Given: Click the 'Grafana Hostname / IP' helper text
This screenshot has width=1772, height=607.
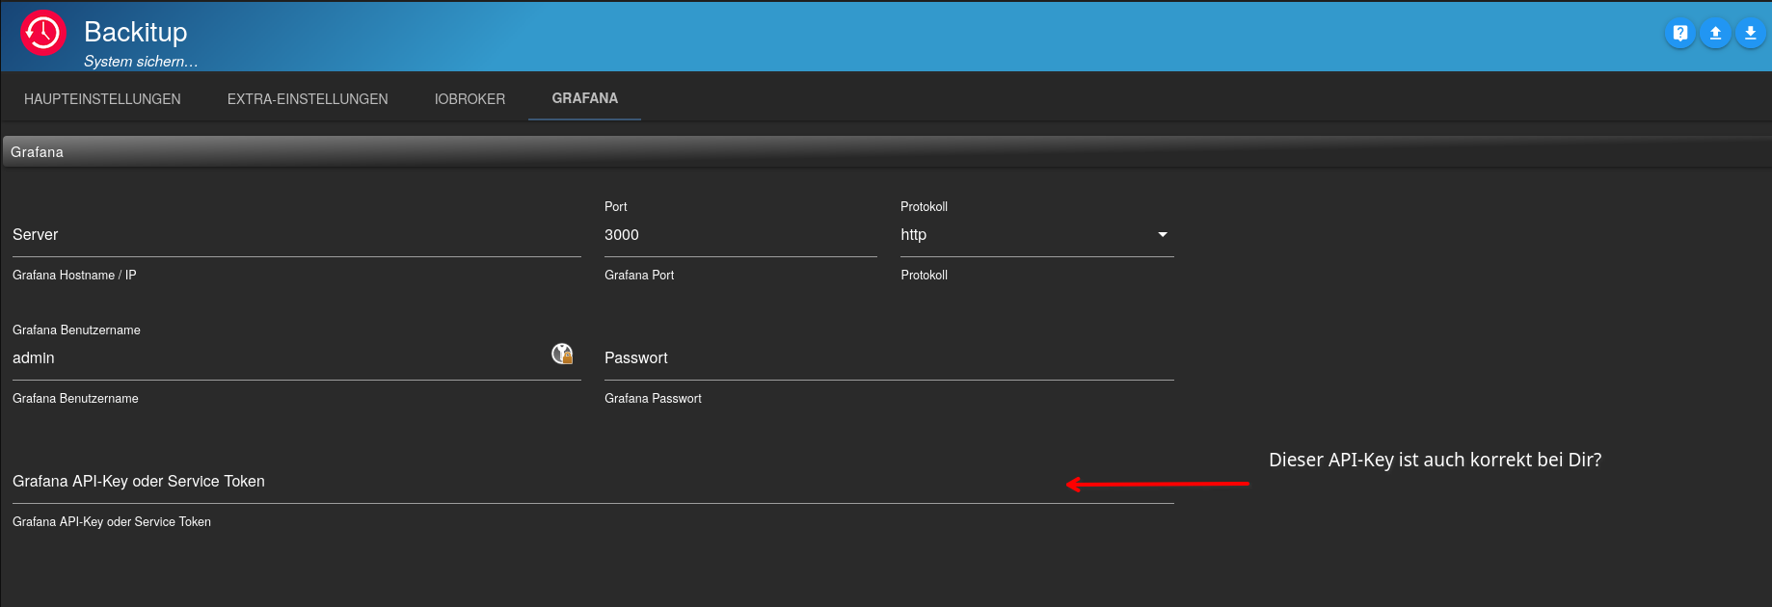Looking at the screenshot, I should pyautogui.click(x=74, y=276).
